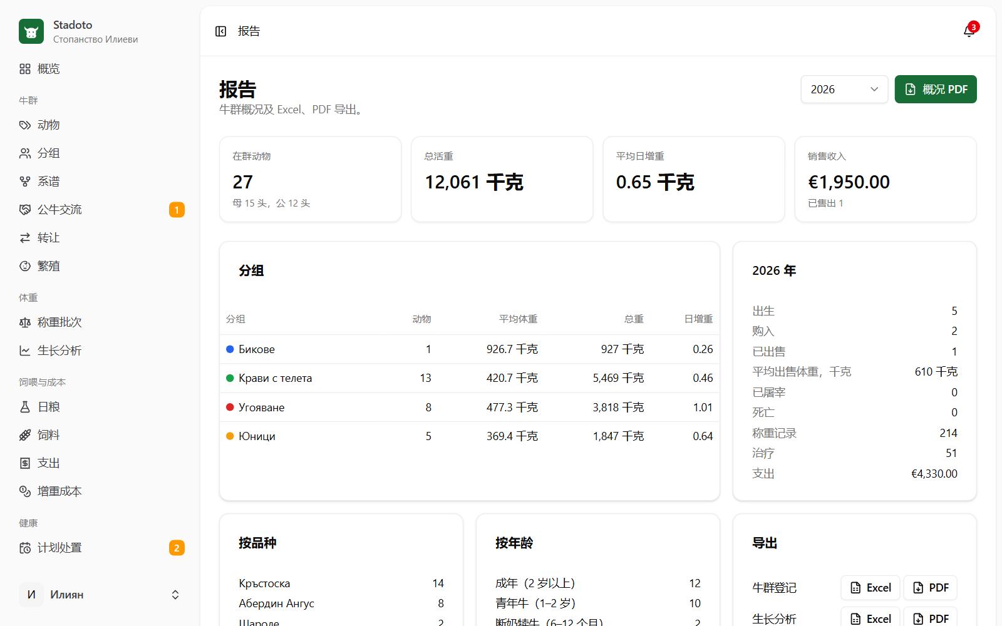Expand the Илиян user account switcher
1002x626 pixels.
pos(100,595)
